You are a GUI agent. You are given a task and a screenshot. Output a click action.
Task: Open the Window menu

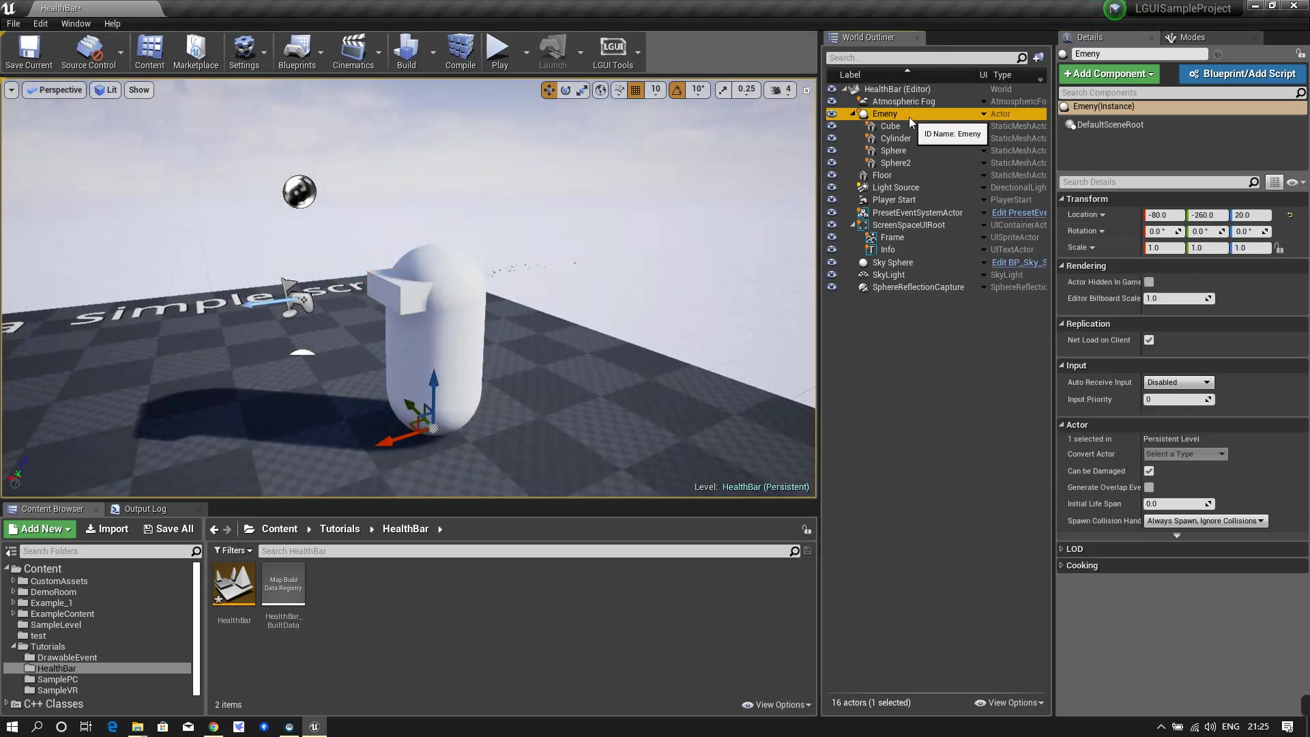tap(76, 23)
